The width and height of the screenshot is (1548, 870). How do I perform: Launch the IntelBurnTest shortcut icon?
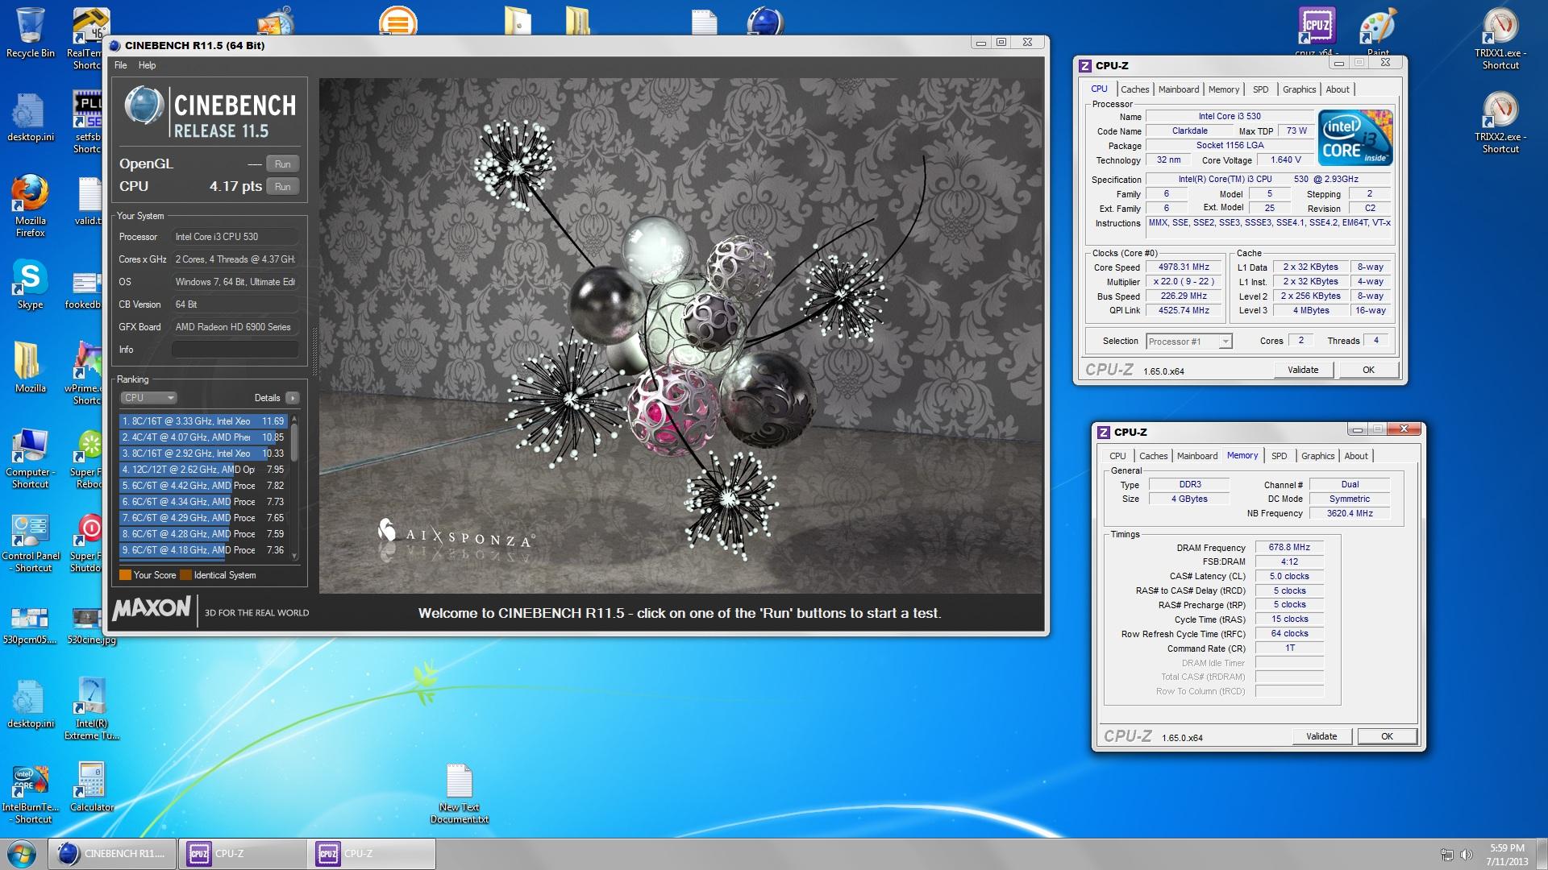pos(31,795)
